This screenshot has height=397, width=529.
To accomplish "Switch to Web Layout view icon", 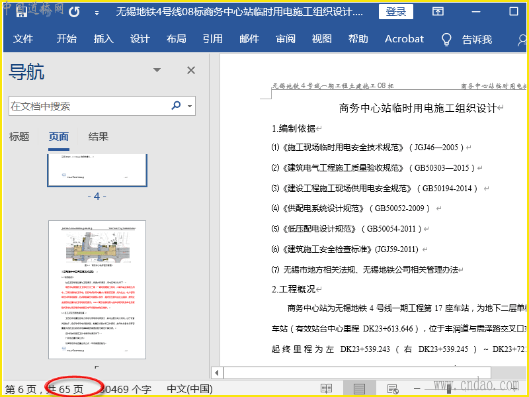I will (392, 389).
